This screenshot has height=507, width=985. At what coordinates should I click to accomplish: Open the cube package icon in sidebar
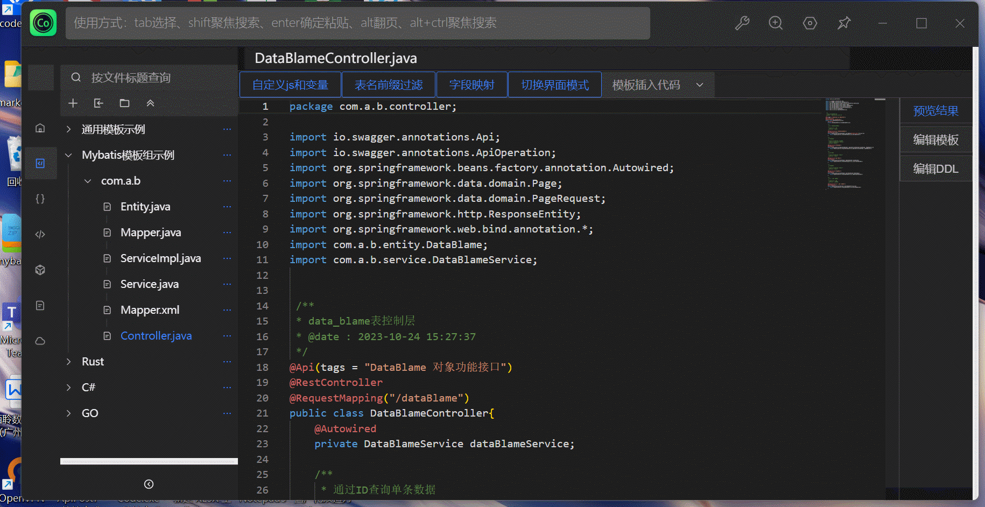[40, 270]
